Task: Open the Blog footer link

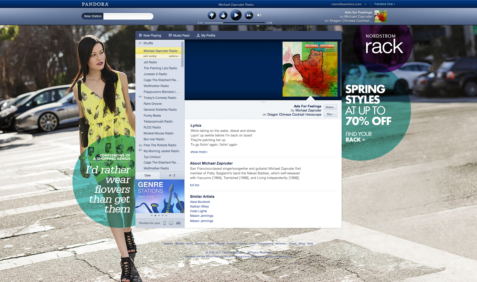Action: tap(302, 244)
